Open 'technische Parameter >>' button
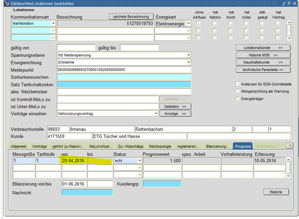 point(263,70)
